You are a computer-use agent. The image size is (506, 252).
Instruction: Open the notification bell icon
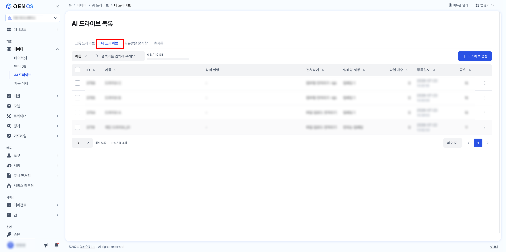point(56,245)
